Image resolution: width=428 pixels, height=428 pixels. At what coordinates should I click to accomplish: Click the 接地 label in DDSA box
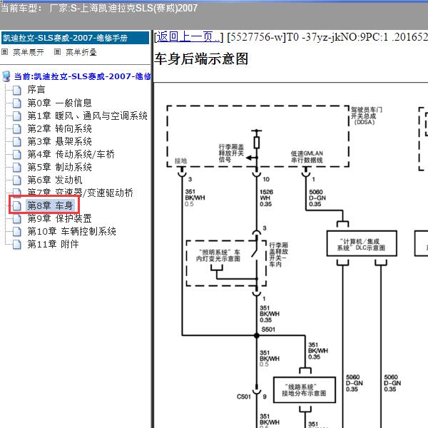(x=180, y=160)
